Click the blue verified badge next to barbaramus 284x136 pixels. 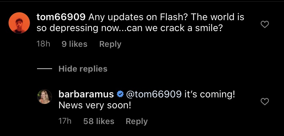(120, 94)
